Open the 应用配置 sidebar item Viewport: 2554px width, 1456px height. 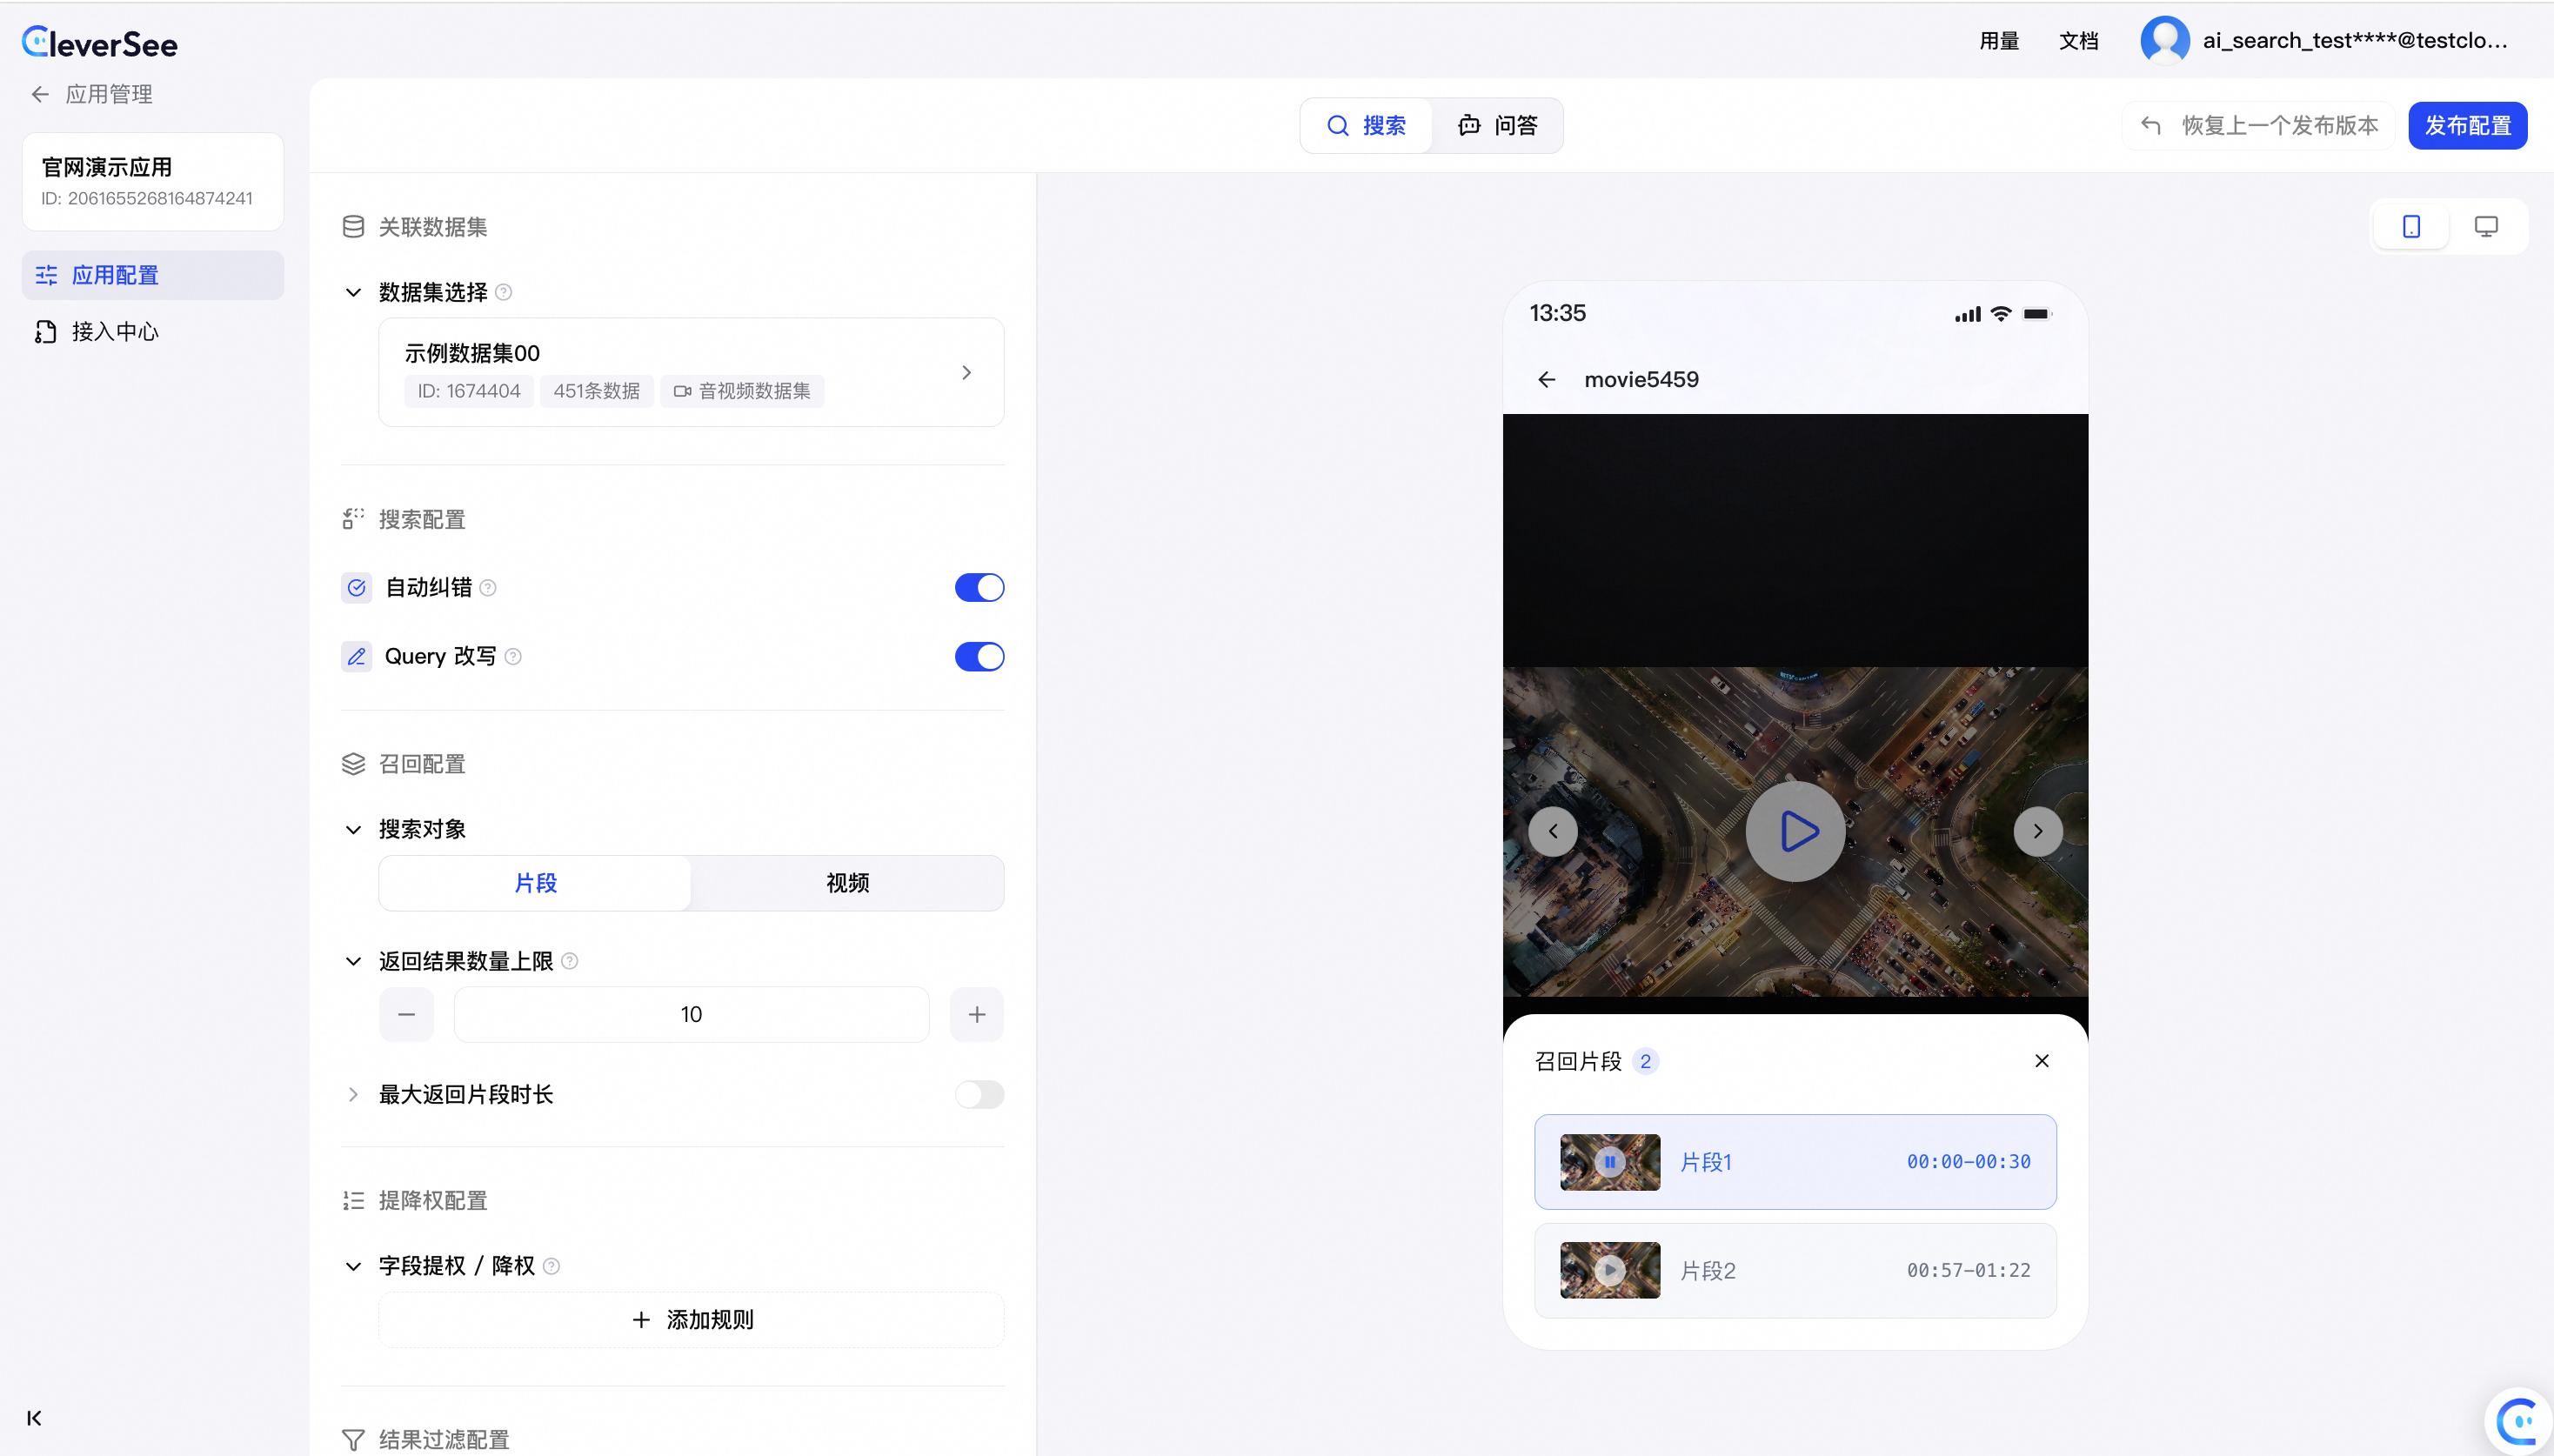[x=153, y=275]
